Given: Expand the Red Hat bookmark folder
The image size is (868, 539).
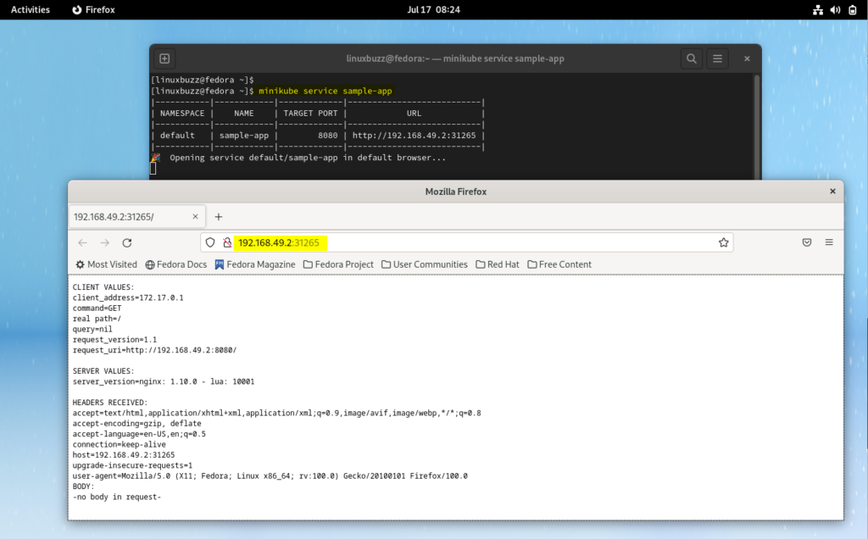Looking at the screenshot, I should (x=498, y=264).
